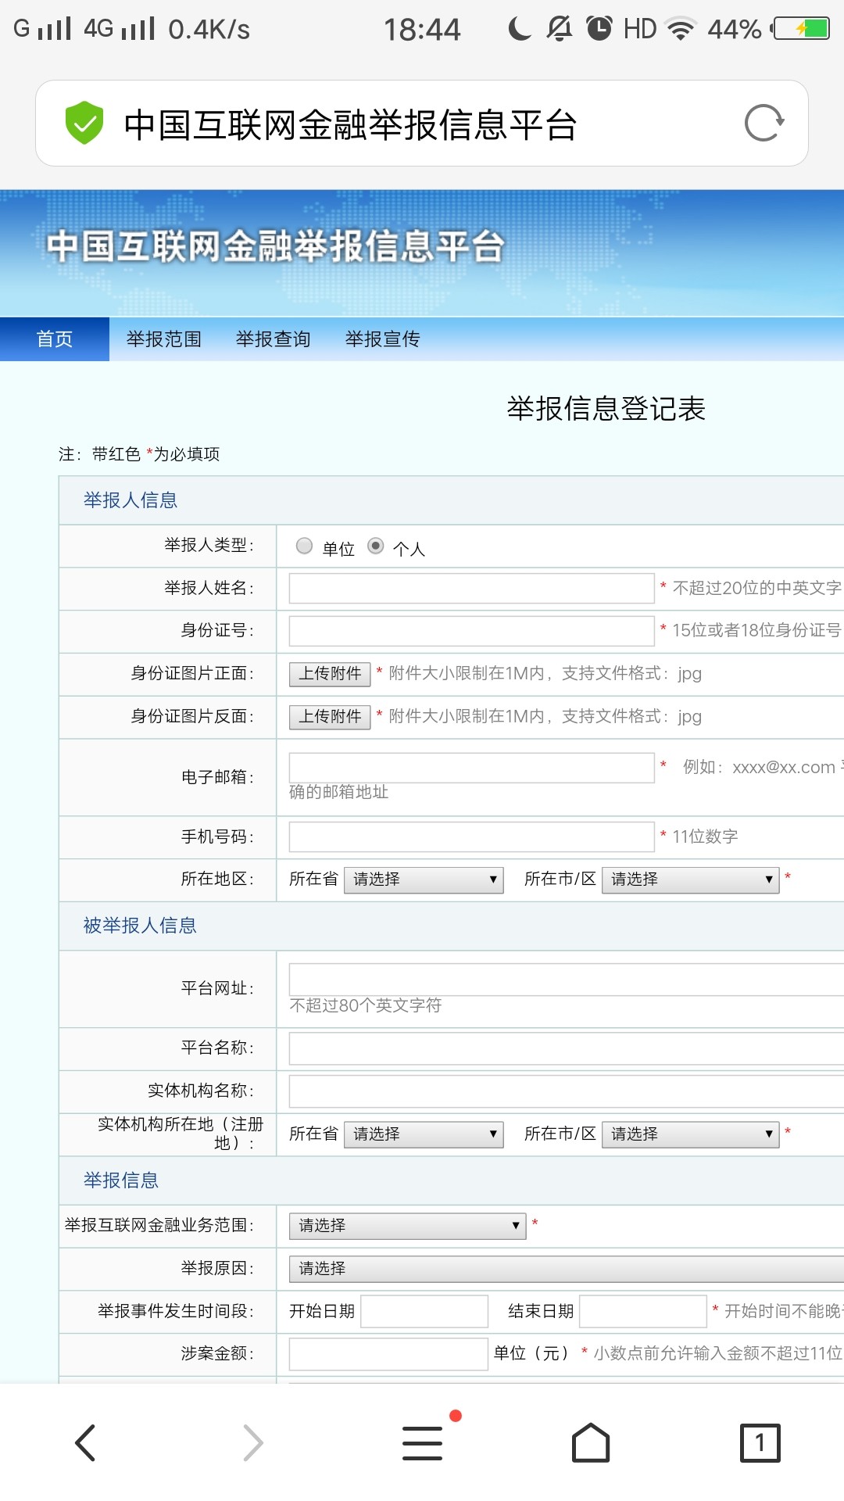Open the browser hamburger menu
The image size is (844, 1501).
423,1442
